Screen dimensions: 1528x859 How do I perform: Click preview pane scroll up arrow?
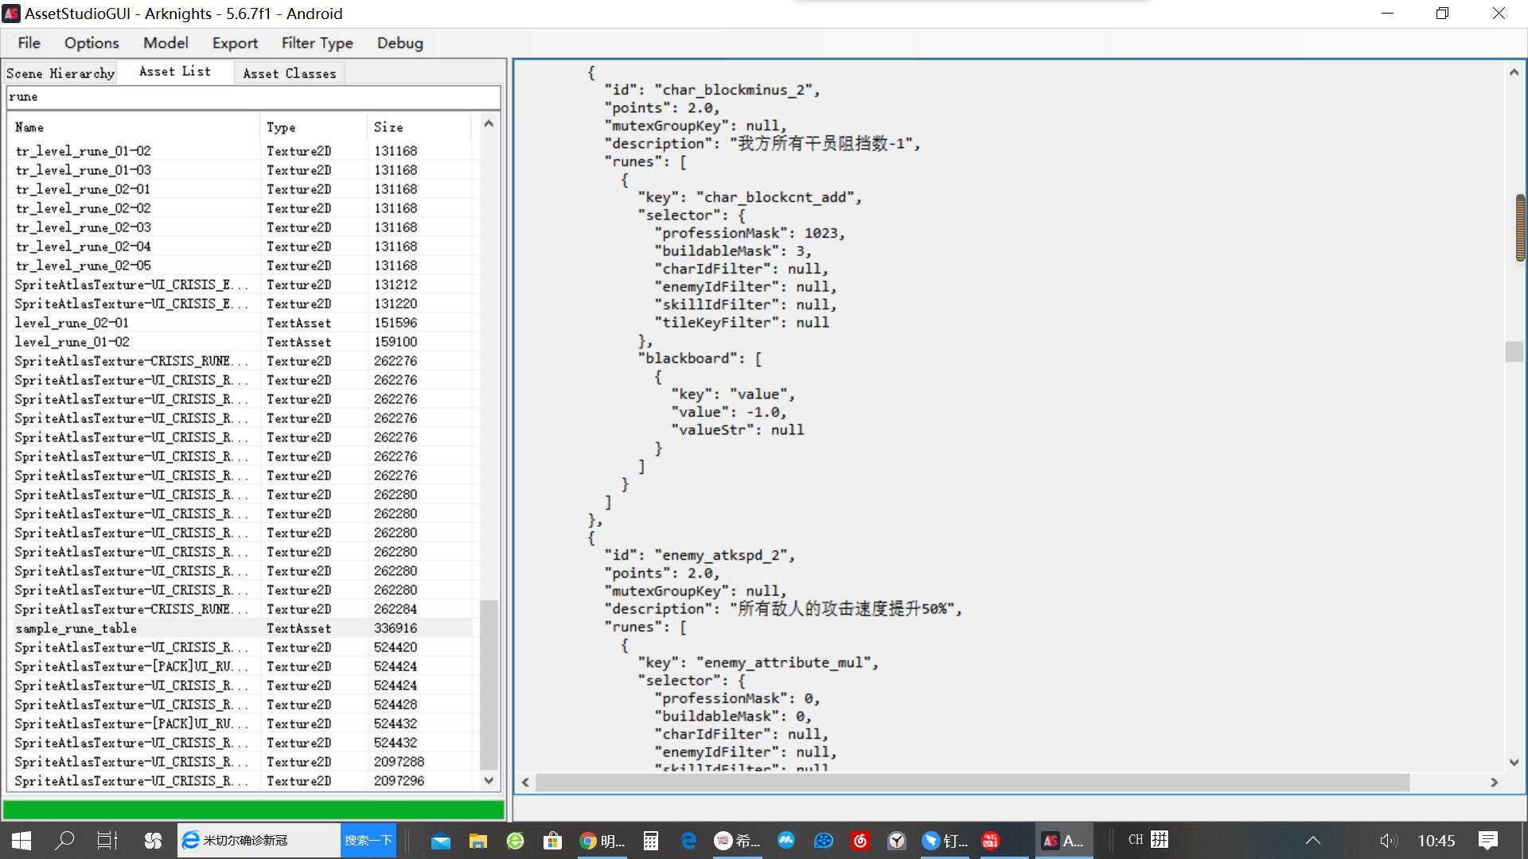pos(1514,72)
